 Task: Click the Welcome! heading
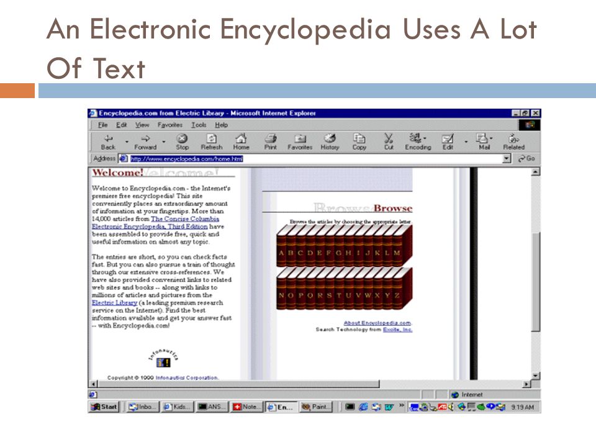[117, 173]
